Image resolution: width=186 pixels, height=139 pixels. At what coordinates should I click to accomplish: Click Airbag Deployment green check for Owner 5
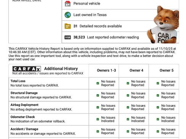(x=158, y=107)
